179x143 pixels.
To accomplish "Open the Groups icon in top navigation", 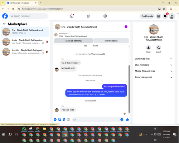I will (105, 16).
